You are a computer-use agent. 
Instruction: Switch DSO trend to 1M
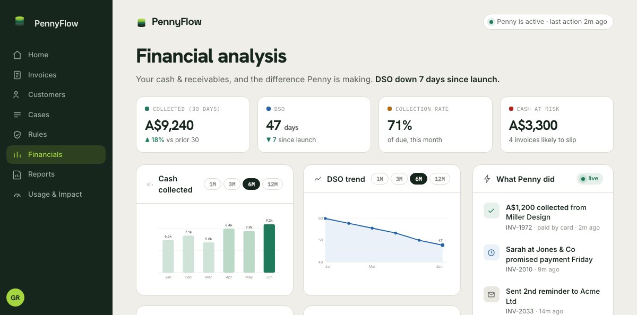pos(380,179)
